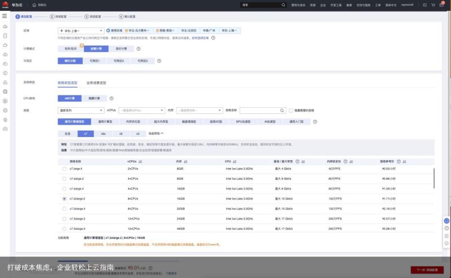The height and width of the screenshot is (278, 451).
Task: Select the 内存优化型 spec category tab
Action: 133,122
